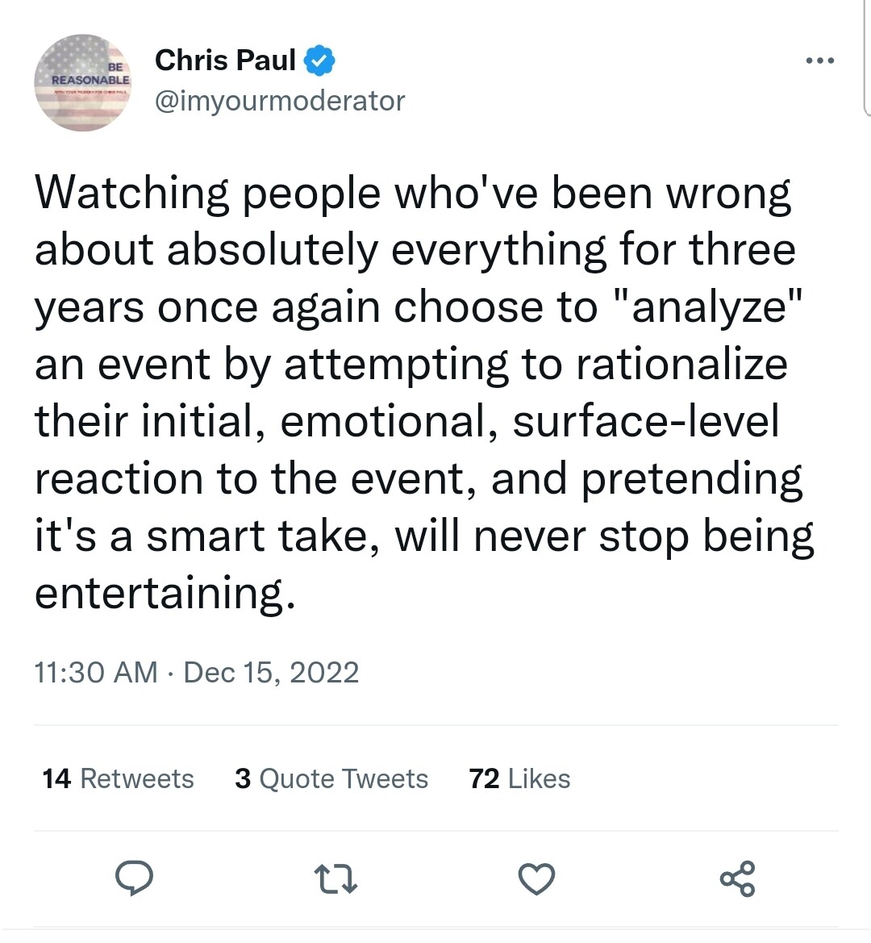The height and width of the screenshot is (943, 871).
Task: Visit the @imyourmoderator handle
Action: [279, 101]
